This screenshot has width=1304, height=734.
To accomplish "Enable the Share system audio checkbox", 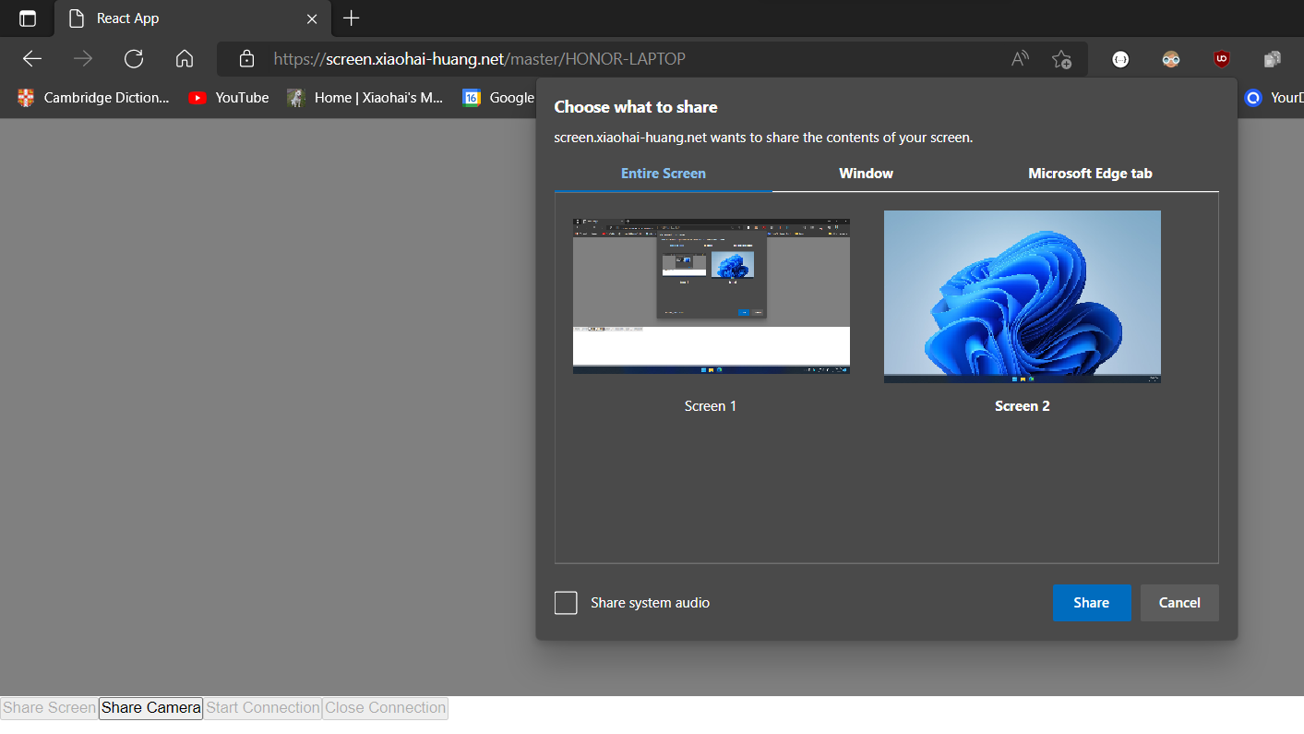I will click(566, 602).
